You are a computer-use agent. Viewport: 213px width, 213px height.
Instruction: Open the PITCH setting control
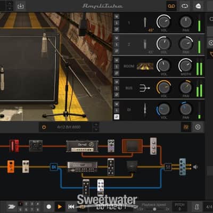[x=179, y=206]
